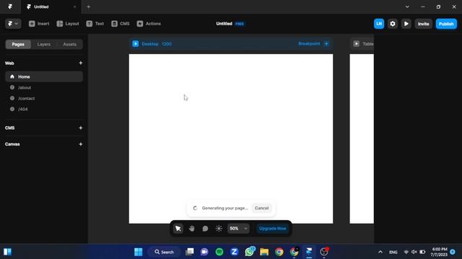Click the LN user avatar

click(379, 24)
